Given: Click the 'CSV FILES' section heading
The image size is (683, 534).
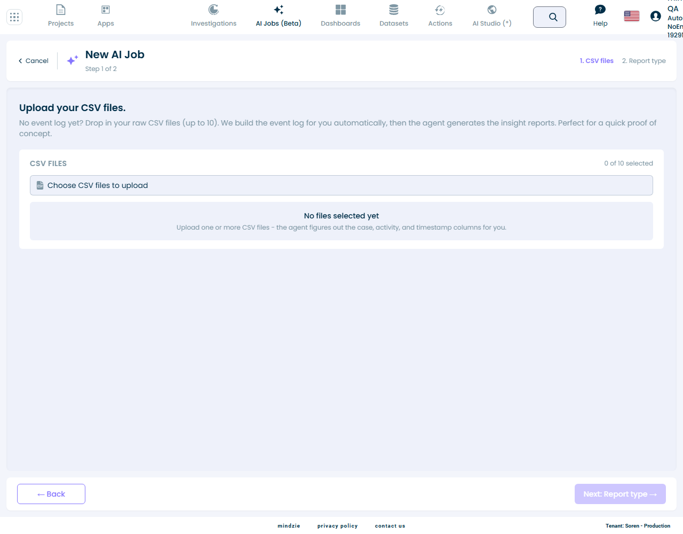Looking at the screenshot, I should click(x=48, y=163).
